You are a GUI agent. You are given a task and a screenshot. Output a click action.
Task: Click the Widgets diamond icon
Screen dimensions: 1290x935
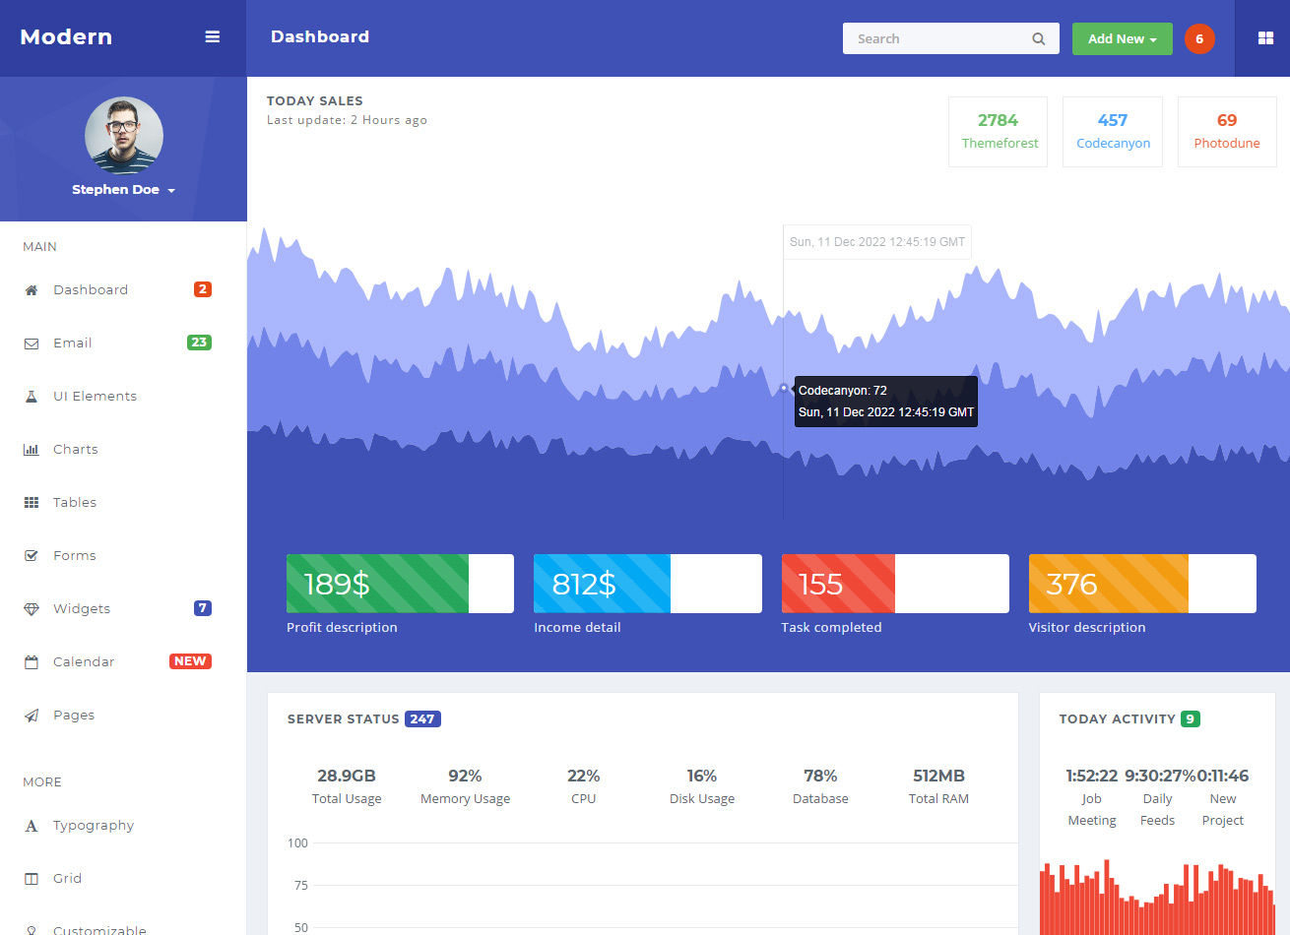(x=32, y=609)
